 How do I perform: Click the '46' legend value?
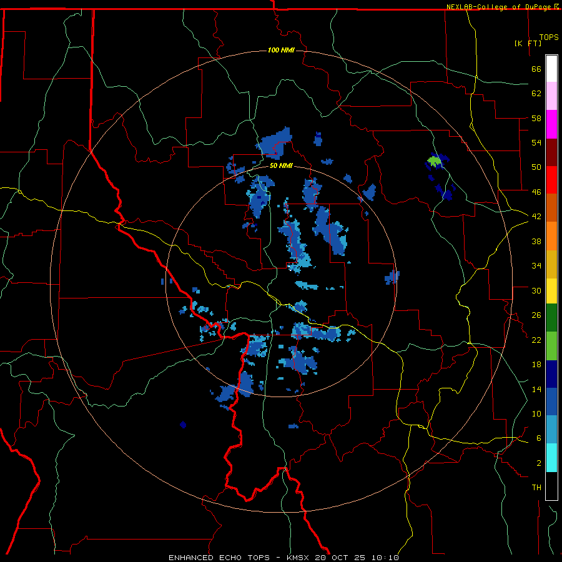536,192
